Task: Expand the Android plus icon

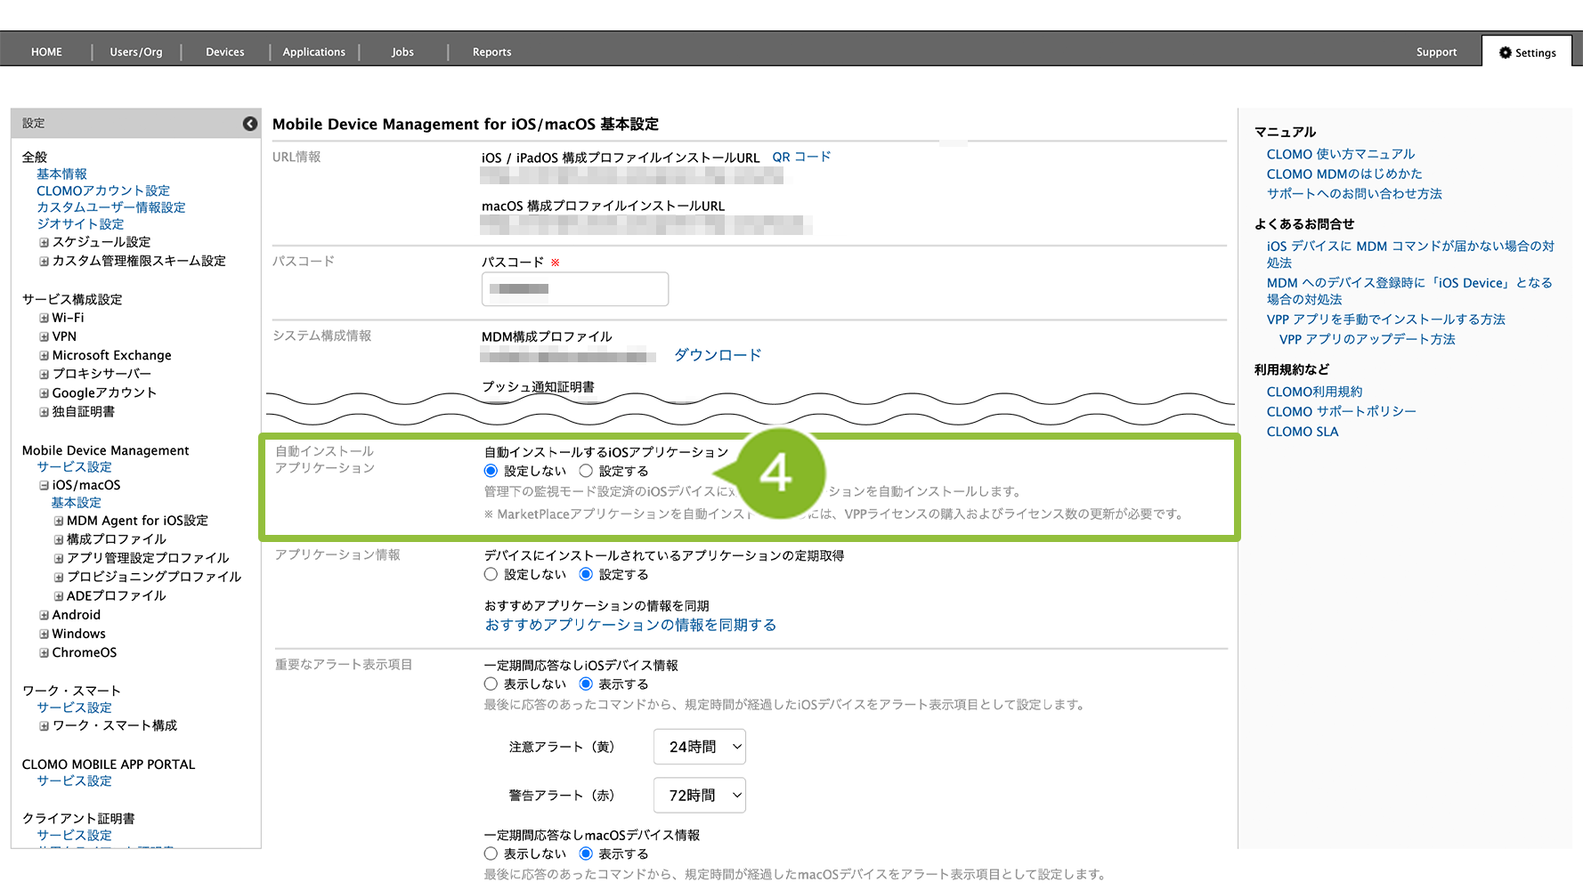Action: [x=44, y=615]
